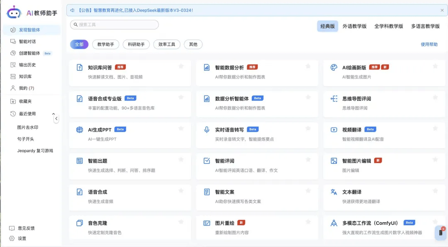This screenshot has height=247, width=448.
Task: Click the 搜索工具 search field
Action: tap(114, 25)
